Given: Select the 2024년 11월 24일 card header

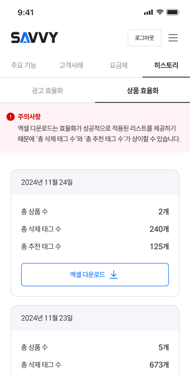Looking at the screenshot, I should tap(95, 183).
